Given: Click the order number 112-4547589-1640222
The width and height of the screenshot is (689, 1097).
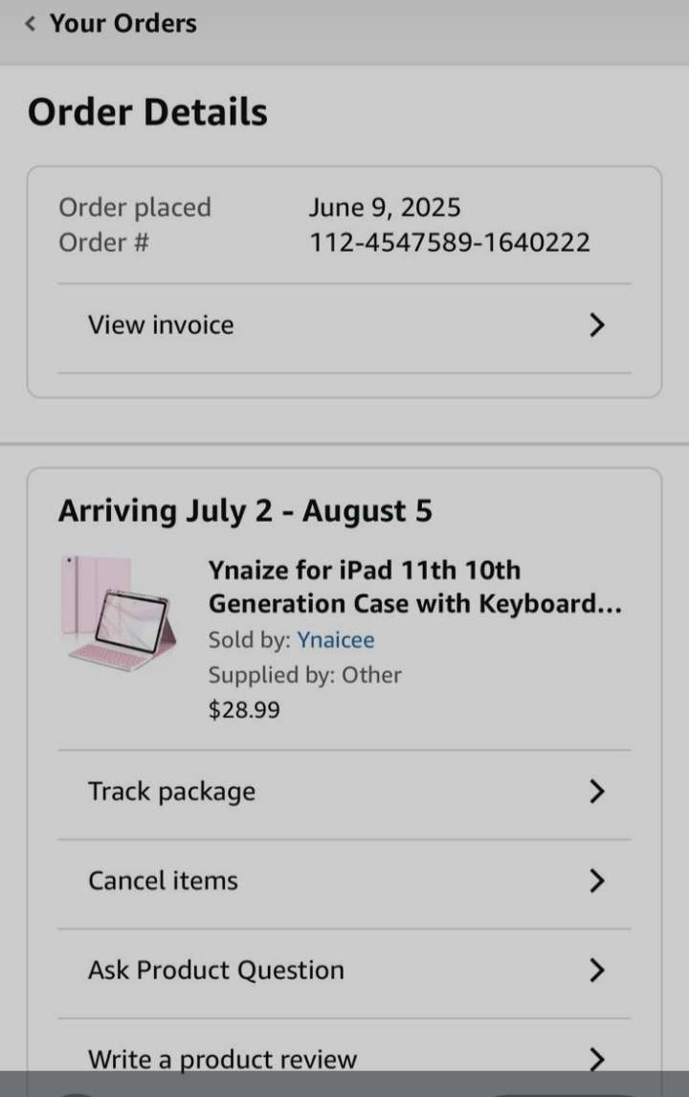Looking at the screenshot, I should [449, 243].
